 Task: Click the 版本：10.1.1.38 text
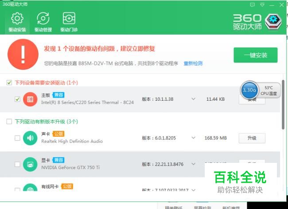point(158,99)
